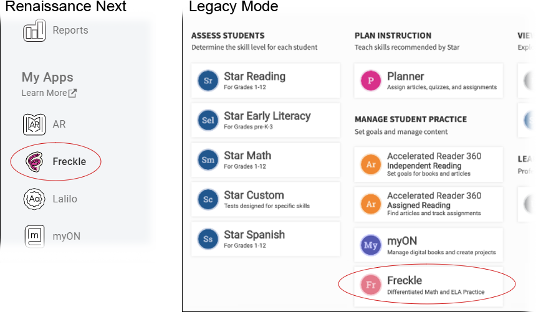Image resolution: width=536 pixels, height=312 pixels.
Task: Open the pink P Planner icon
Action: tap(371, 81)
